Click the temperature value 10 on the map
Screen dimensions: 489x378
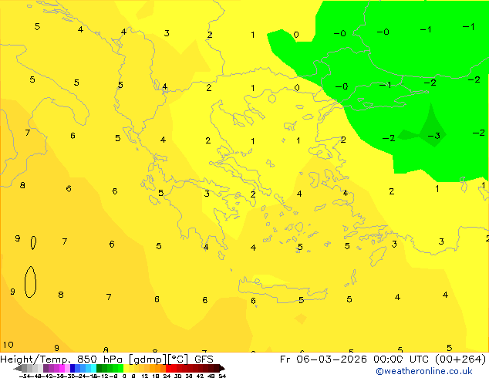click(8, 345)
